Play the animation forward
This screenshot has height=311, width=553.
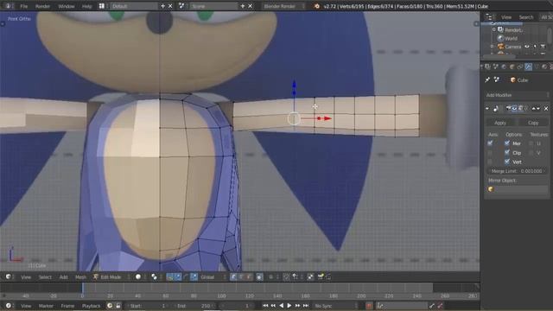coord(289,306)
